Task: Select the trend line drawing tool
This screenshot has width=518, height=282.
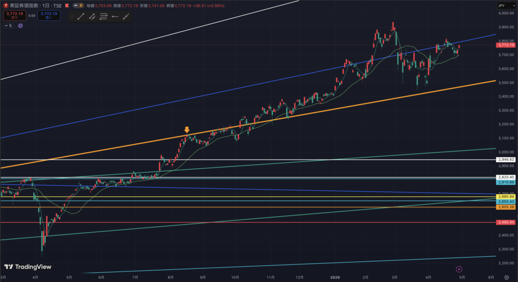Action: click(x=80, y=16)
